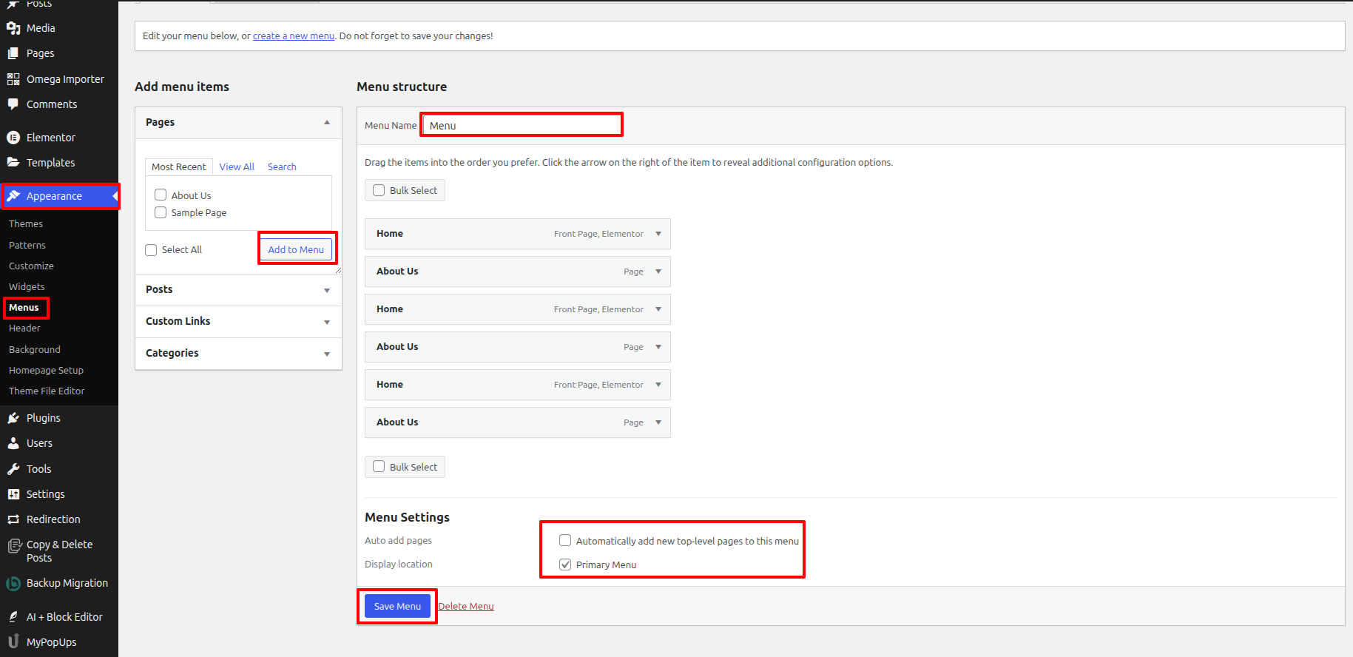The width and height of the screenshot is (1353, 657).
Task: Click the Delete Menu link
Action: pos(466,606)
